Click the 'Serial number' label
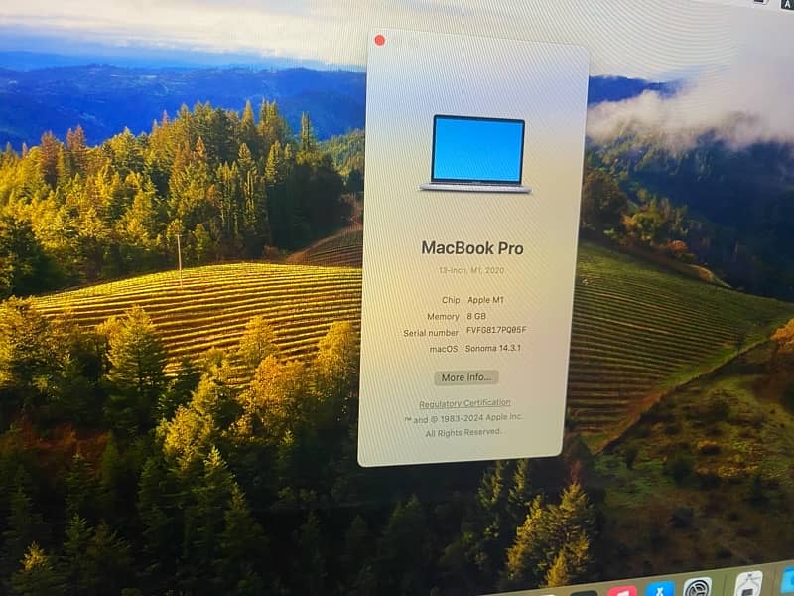The width and height of the screenshot is (794, 596). (x=431, y=332)
